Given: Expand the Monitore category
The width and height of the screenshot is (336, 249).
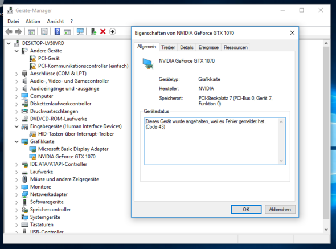Looking at the screenshot, I should point(17,187).
